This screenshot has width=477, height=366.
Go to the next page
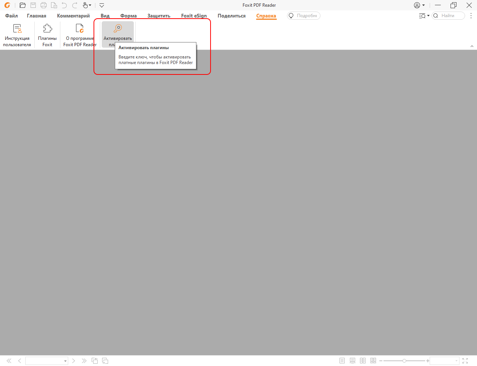[73, 361]
